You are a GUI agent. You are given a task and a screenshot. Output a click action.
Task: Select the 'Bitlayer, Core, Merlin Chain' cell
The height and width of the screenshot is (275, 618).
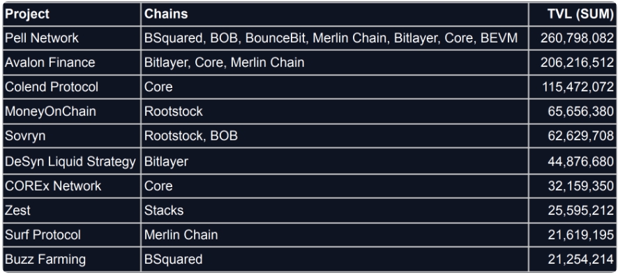click(335, 63)
